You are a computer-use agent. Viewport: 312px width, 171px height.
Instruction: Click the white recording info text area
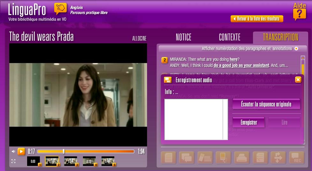pos(193,119)
